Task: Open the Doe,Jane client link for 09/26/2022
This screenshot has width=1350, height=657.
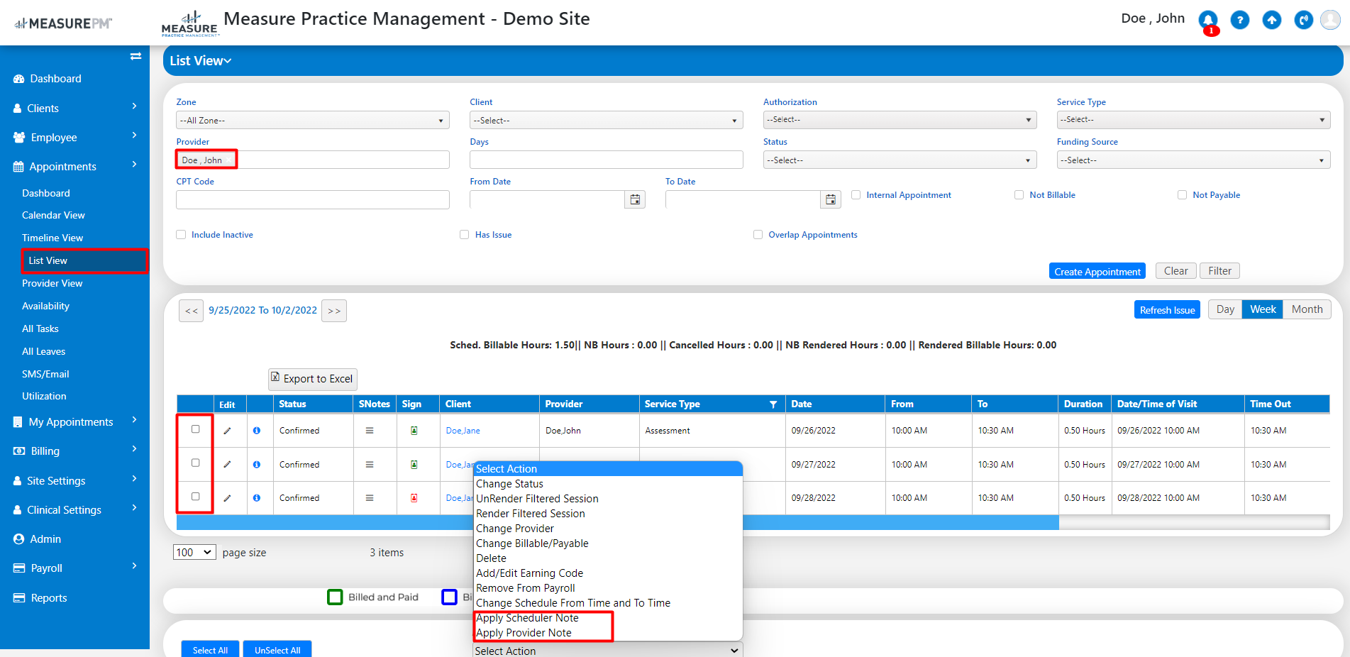Action: point(463,431)
